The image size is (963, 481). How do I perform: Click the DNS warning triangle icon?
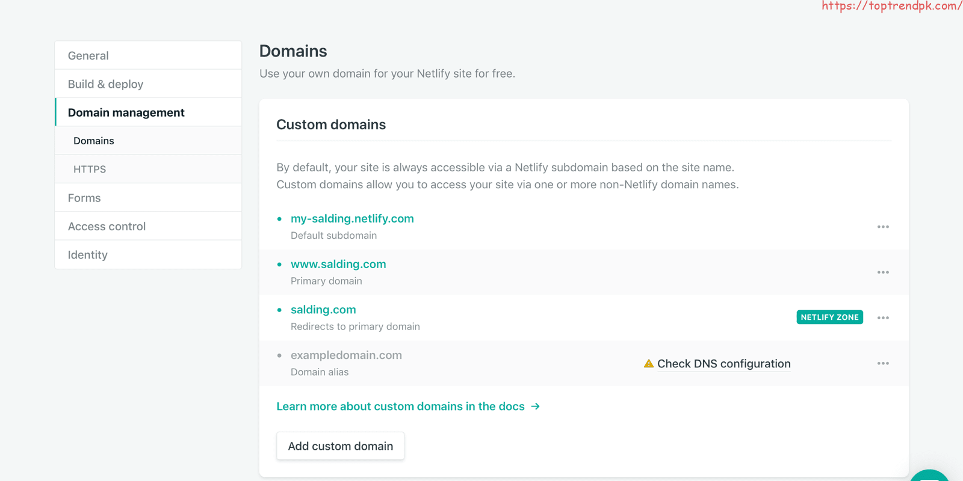[x=648, y=364]
